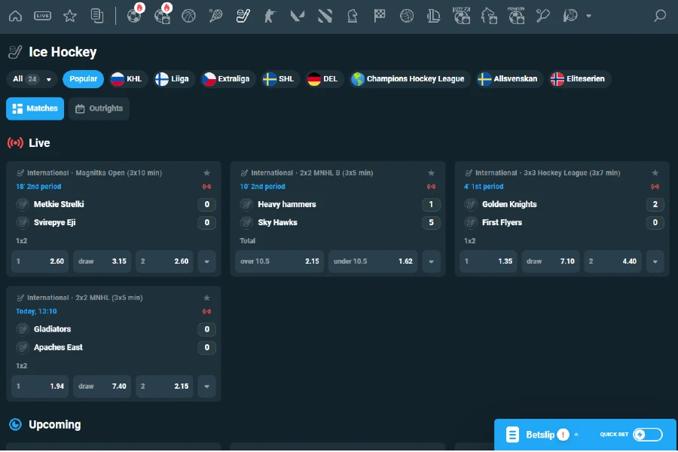Open the Counter-Strike esports section
678x452 pixels.
coord(268,15)
